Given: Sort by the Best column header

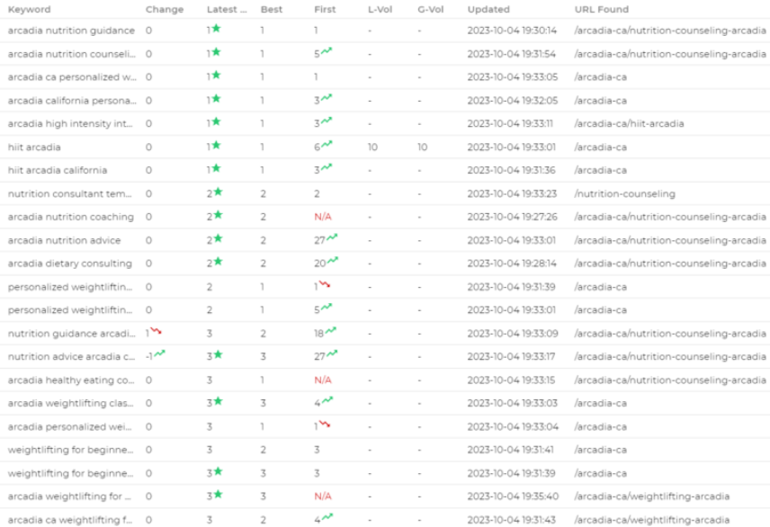Looking at the screenshot, I should [270, 9].
